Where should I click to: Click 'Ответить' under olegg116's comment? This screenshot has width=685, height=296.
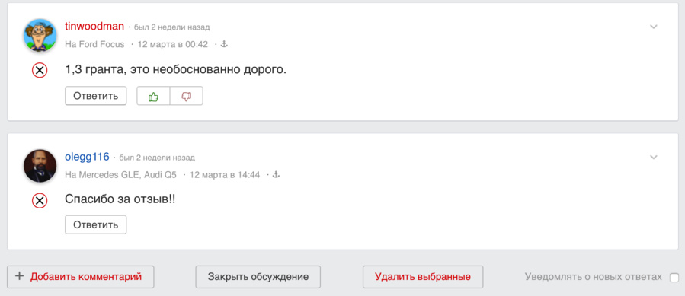click(x=96, y=224)
